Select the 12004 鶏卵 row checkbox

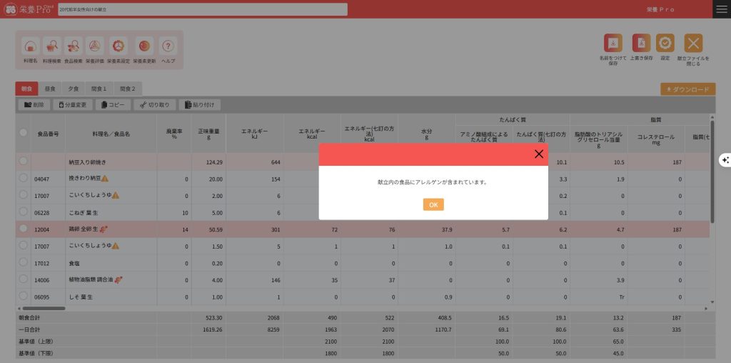tap(24, 228)
